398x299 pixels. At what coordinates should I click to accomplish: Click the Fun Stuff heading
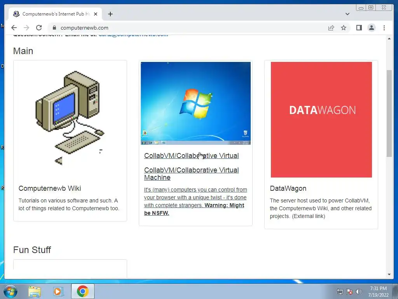[x=32, y=250]
